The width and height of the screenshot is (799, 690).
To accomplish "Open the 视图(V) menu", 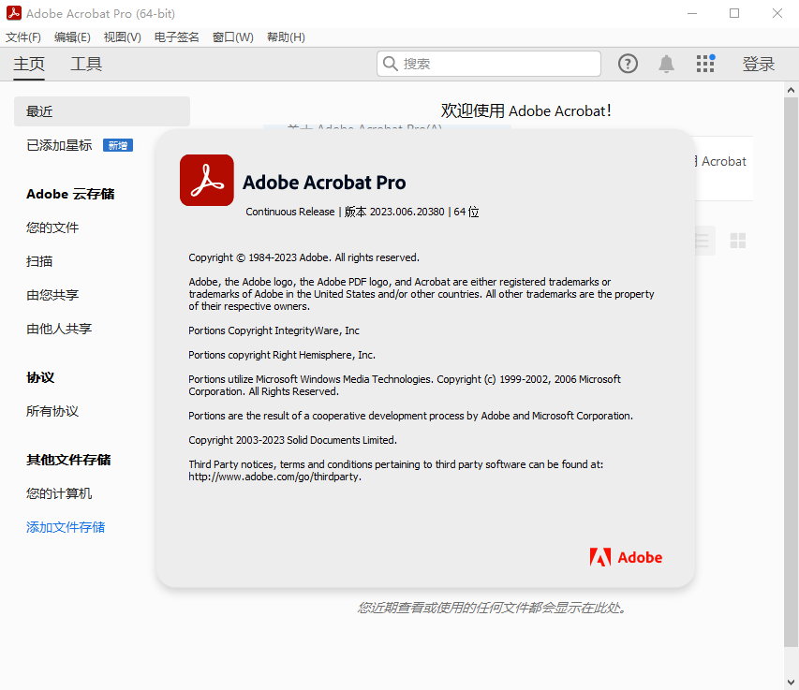I will pos(123,37).
